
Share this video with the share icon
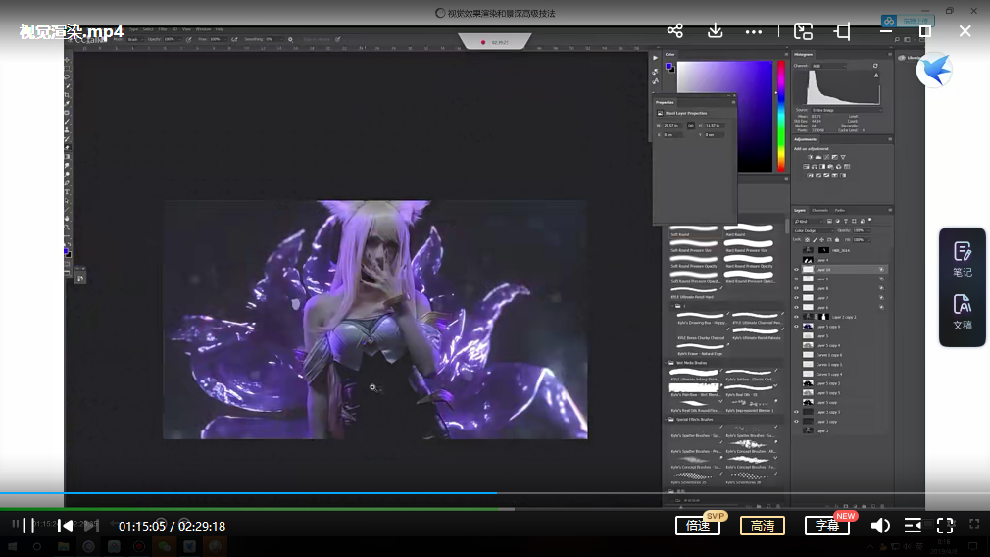click(675, 31)
